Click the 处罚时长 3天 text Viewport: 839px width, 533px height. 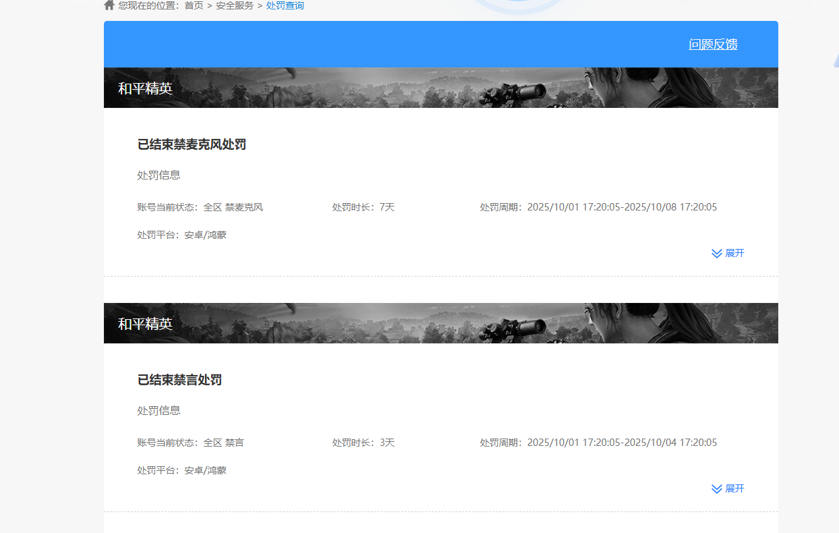coord(363,443)
